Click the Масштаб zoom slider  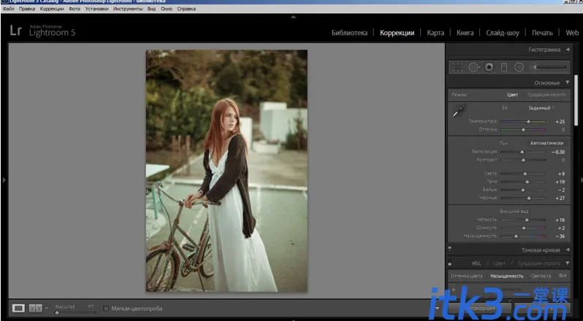(75, 313)
